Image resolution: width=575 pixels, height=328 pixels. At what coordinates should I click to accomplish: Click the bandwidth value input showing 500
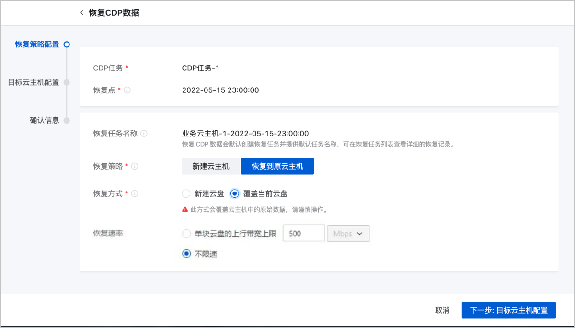click(304, 233)
